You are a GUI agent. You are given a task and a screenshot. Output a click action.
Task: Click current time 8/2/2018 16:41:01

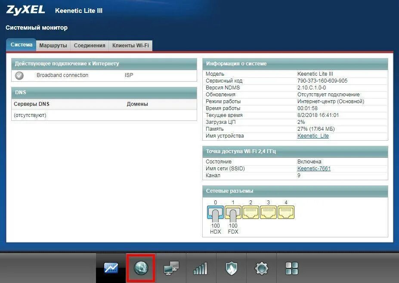tap(318, 115)
